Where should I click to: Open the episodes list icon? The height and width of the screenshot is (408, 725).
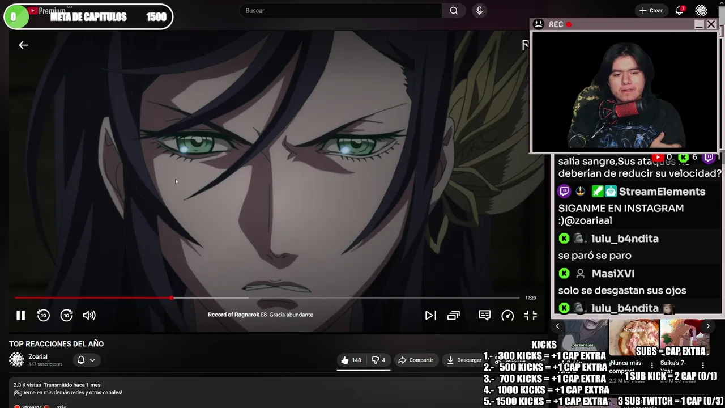point(454,316)
